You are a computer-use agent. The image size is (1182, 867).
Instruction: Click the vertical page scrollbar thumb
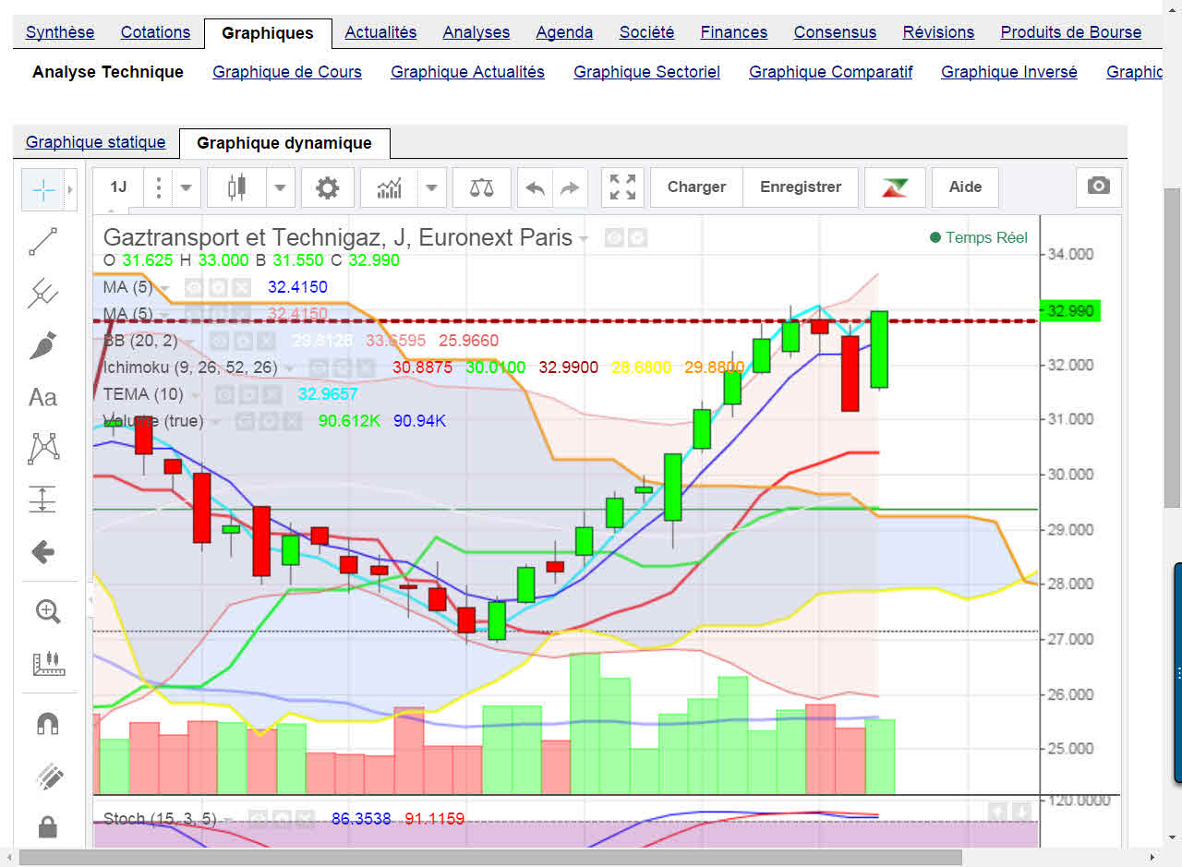point(1172,346)
